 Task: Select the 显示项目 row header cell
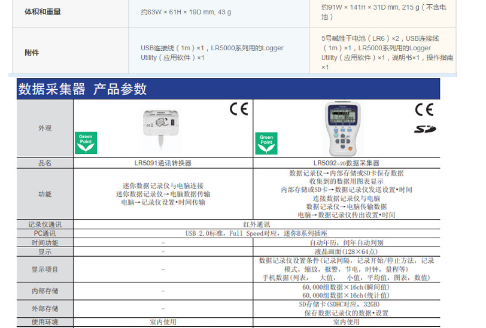45,269
